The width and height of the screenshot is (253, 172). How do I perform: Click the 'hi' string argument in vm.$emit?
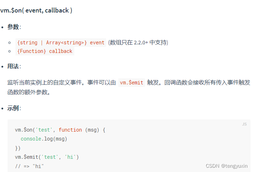click(x=70, y=157)
